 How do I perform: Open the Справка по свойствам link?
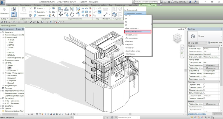pyautogui.click(x=197, y=114)
